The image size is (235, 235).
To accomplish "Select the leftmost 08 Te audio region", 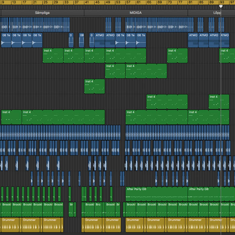I will [x=6, y=40].
